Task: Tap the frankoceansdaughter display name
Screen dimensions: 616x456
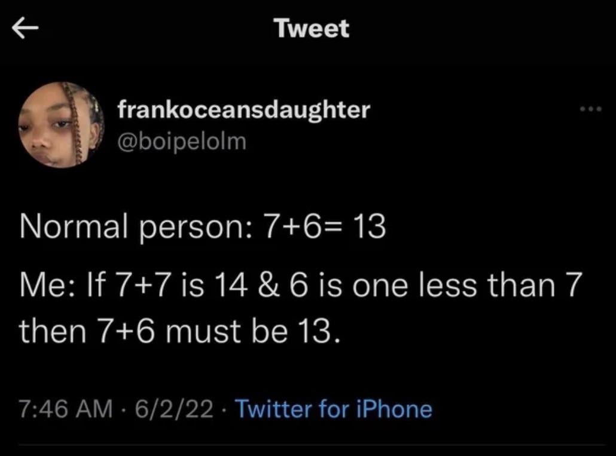Action: [x=243, y=109]
